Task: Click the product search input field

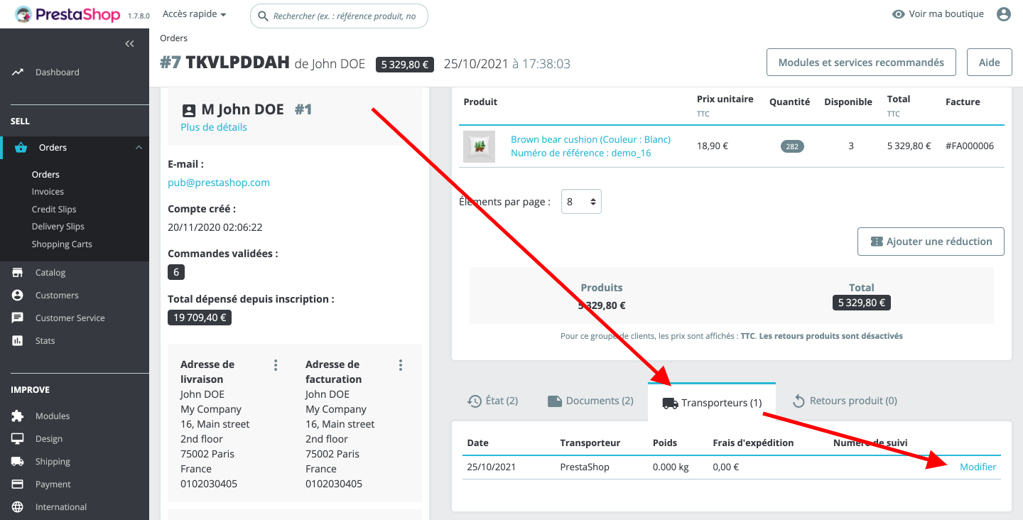Action: click(345, 16)
